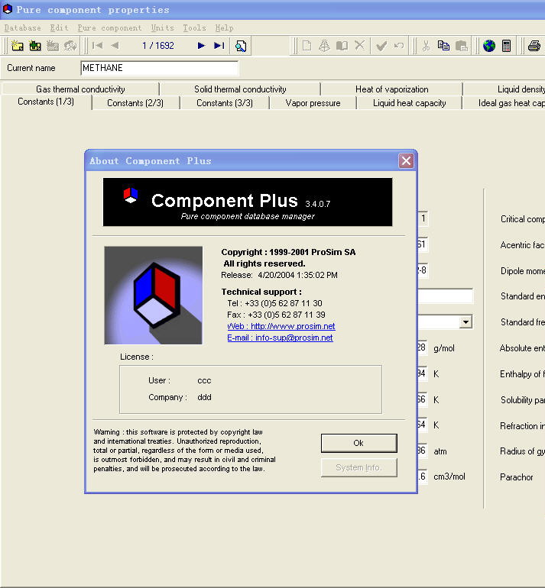Click the atm unit label
The width and height of the screenshot is (545, 588).
[440, 451]
